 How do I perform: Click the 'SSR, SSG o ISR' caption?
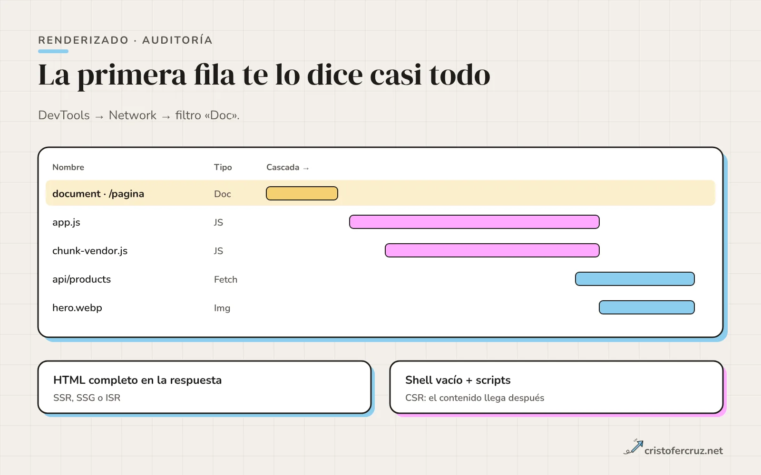tap(87, 398)
